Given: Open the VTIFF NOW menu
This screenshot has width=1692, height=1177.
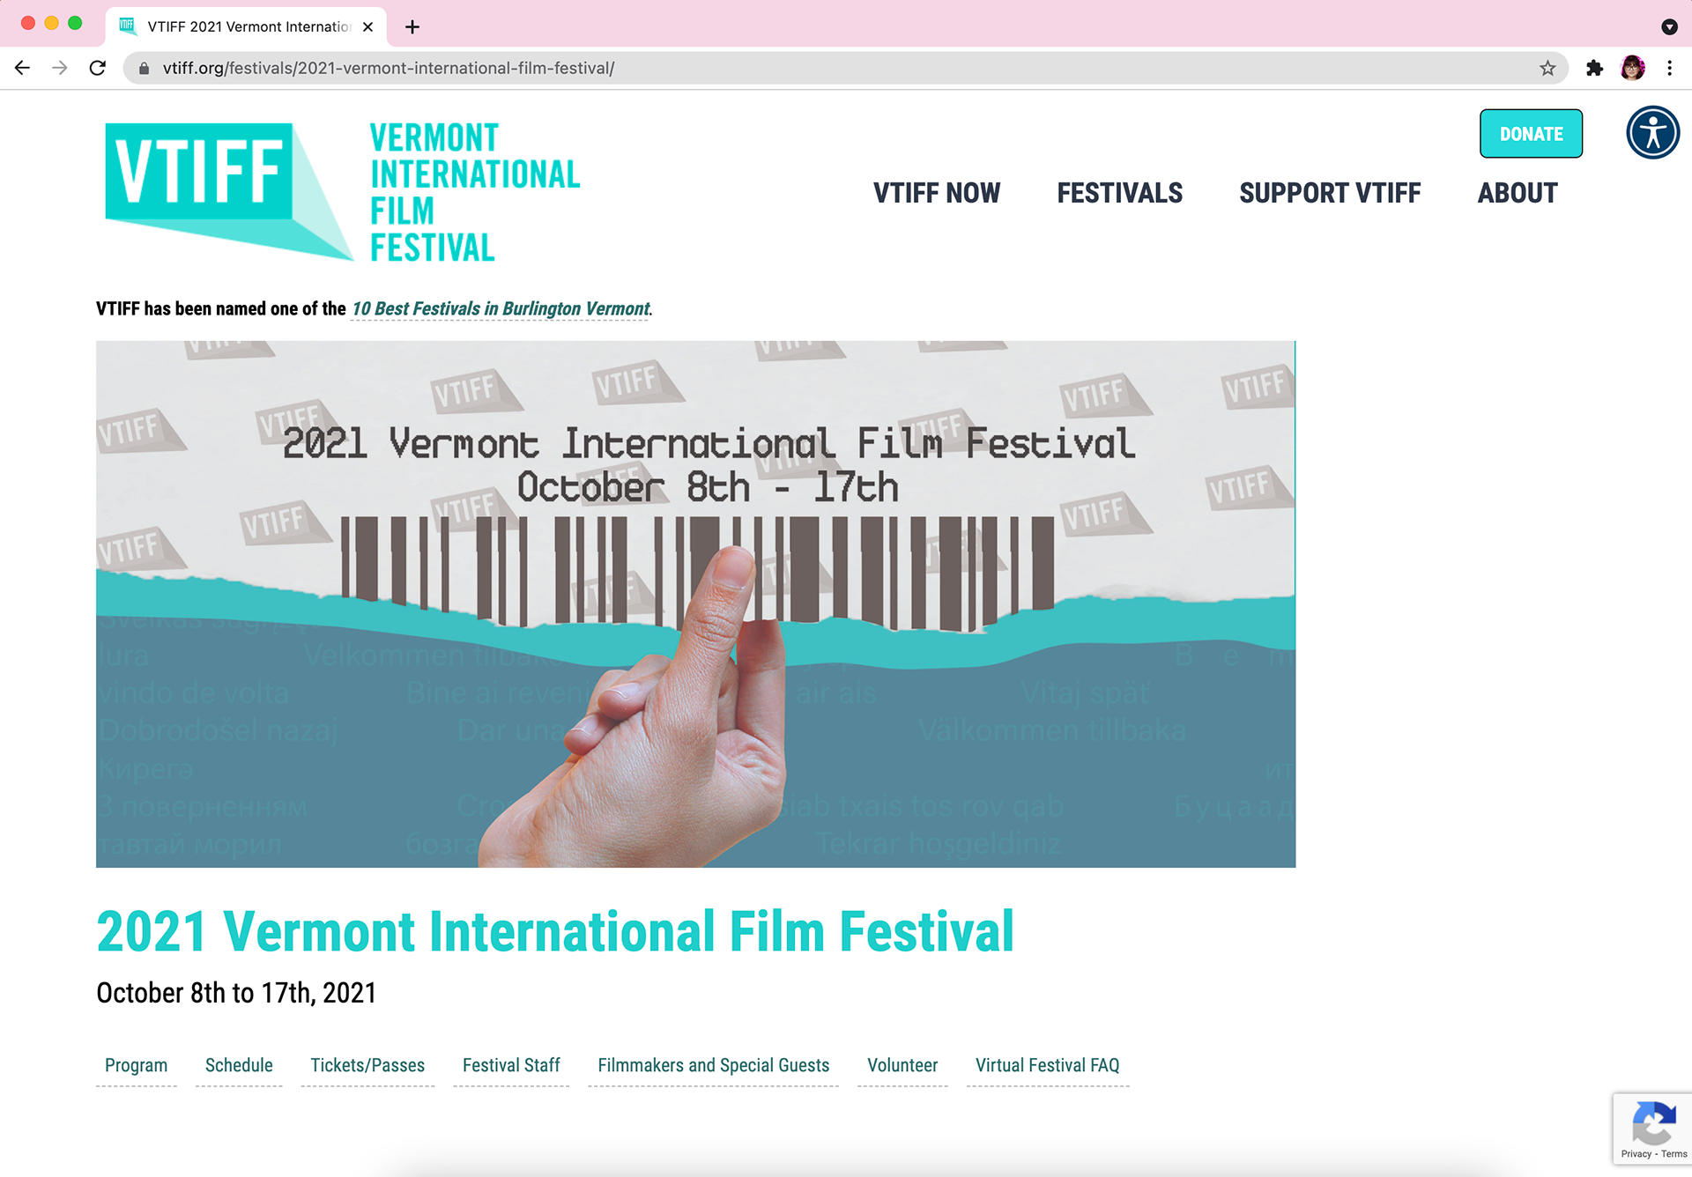Looking at the screenshot, I should pyautogui.click(x=937, y=193).
